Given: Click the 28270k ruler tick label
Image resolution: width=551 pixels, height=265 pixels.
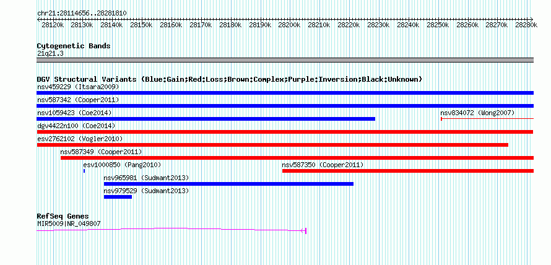Looking at the screenshot, I should coord(497,25).
